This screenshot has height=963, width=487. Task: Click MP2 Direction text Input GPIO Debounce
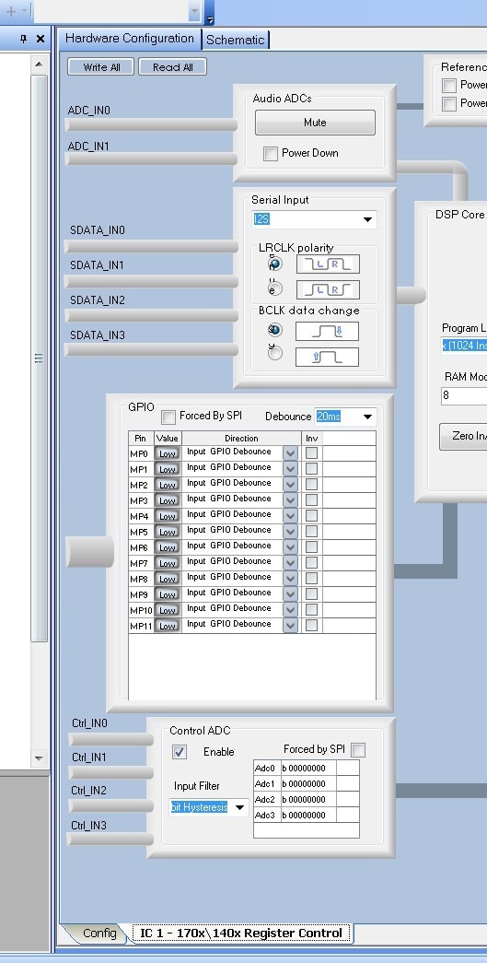click(229, 483)
